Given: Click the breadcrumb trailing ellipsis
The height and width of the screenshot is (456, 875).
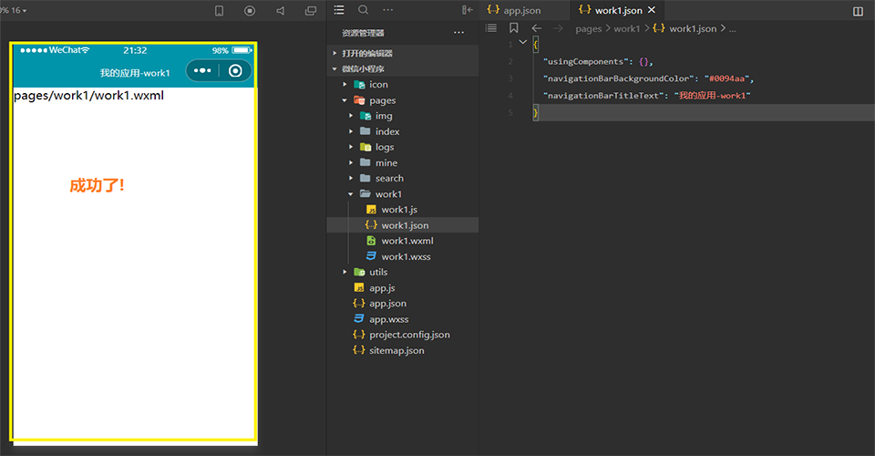Looking at the screenshot, I should coord(732,29).
